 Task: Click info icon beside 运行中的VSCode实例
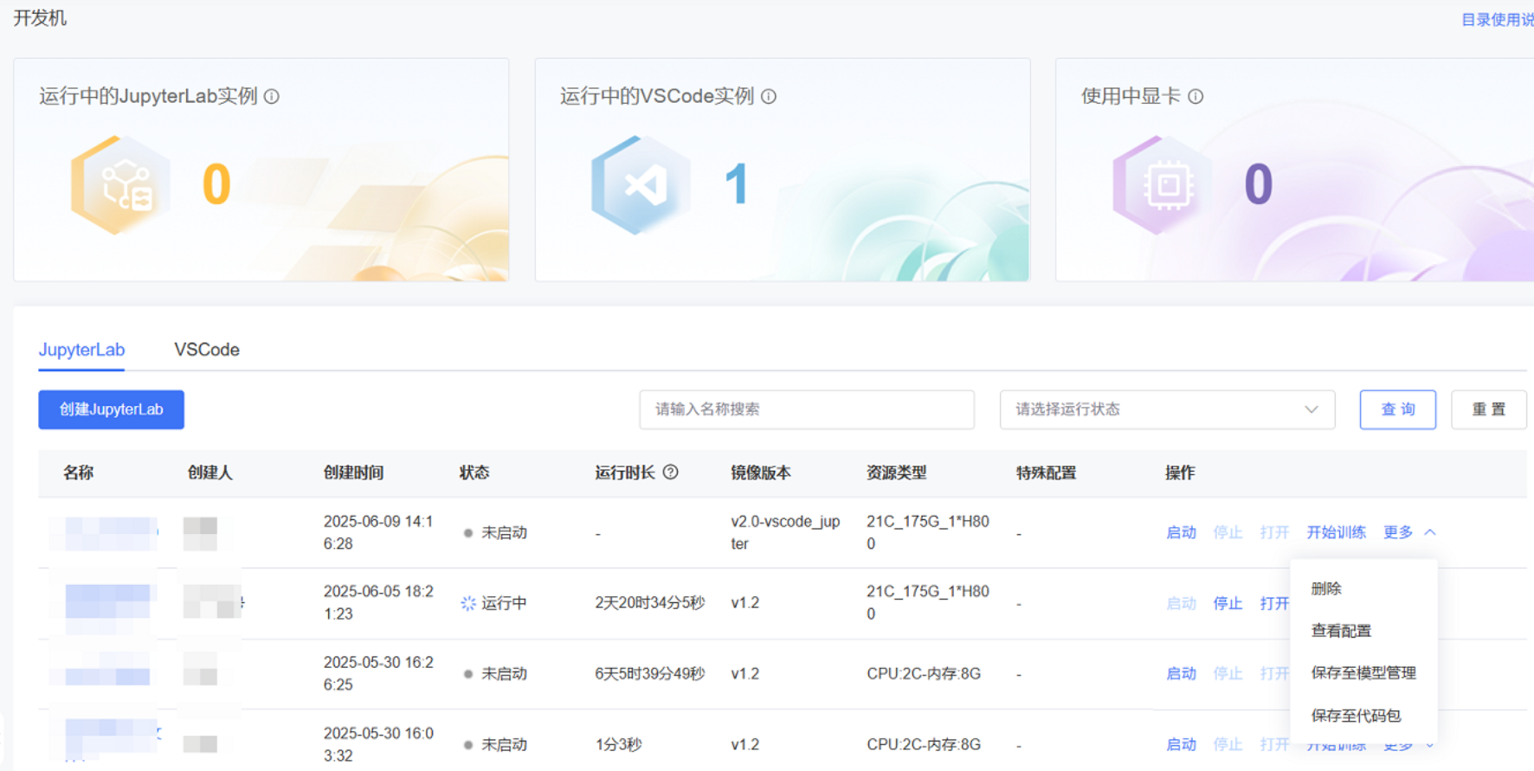(x=769, y=96)
